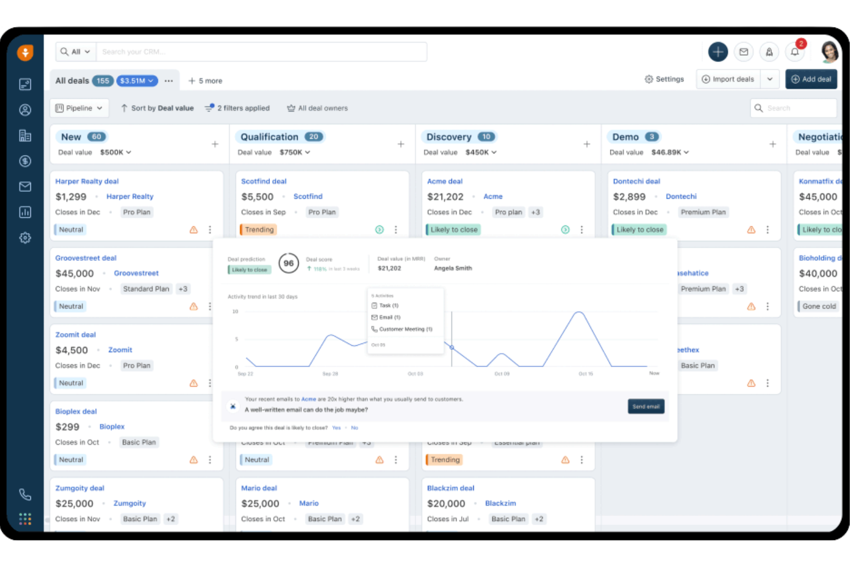Screen dimensions: 850x567
Task: Open the rocket launcher icon in the top bar
Action: click(769, 52)
